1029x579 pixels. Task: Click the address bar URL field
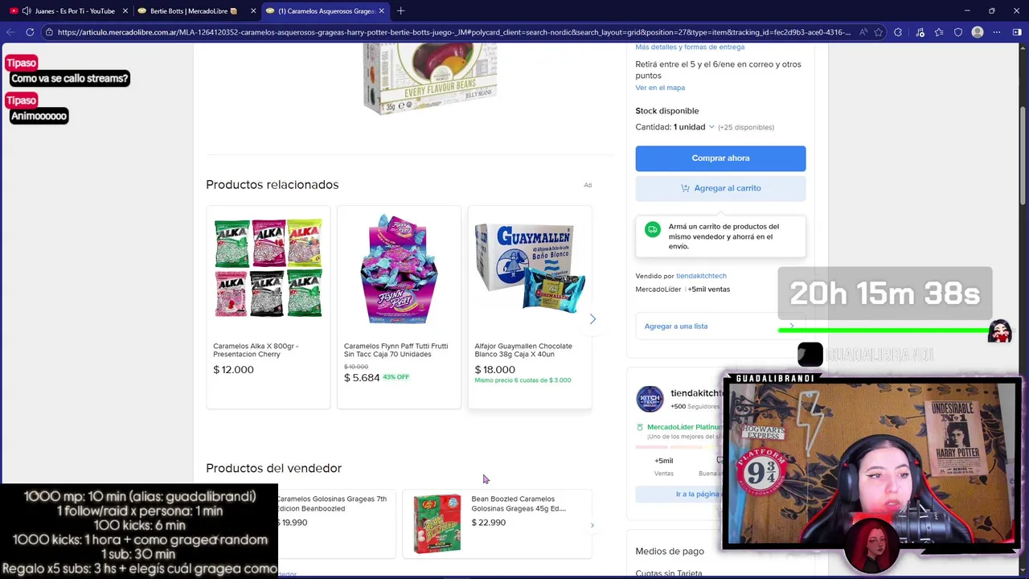pos(454,32)
